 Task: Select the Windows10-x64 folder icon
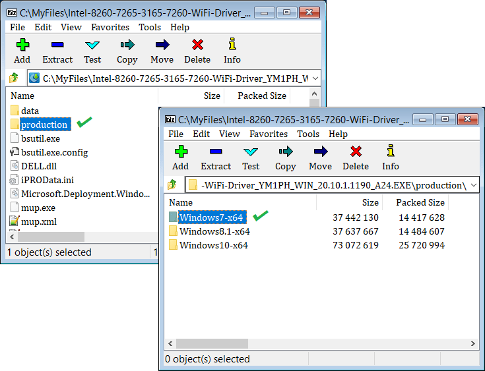click(173, 245)
